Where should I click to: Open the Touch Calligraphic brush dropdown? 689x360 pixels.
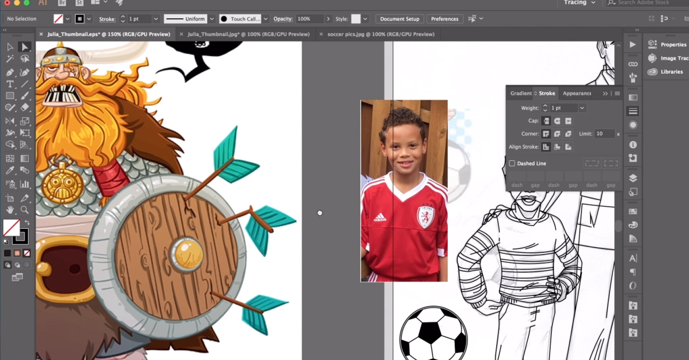point(265,19)
